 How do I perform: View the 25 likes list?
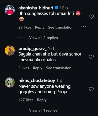(x=25, y=27)
